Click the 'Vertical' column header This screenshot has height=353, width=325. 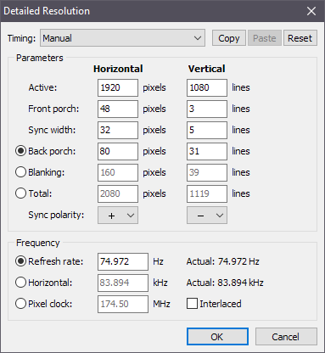point(207,69)
